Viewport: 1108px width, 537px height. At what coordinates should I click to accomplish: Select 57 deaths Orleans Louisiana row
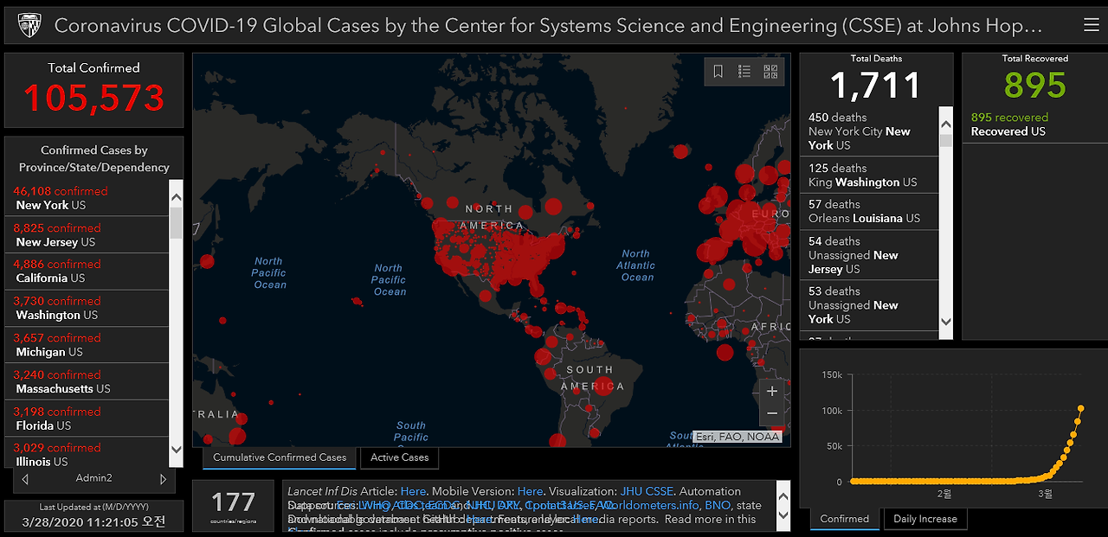click(x=870, y=211)
